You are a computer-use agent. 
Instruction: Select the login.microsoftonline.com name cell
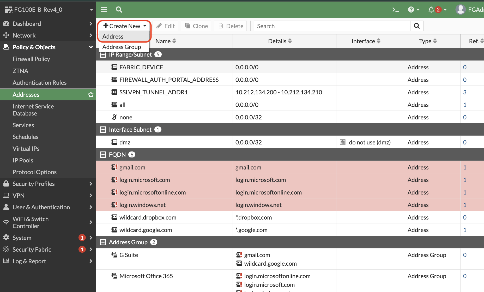click(x=153, y=192)
